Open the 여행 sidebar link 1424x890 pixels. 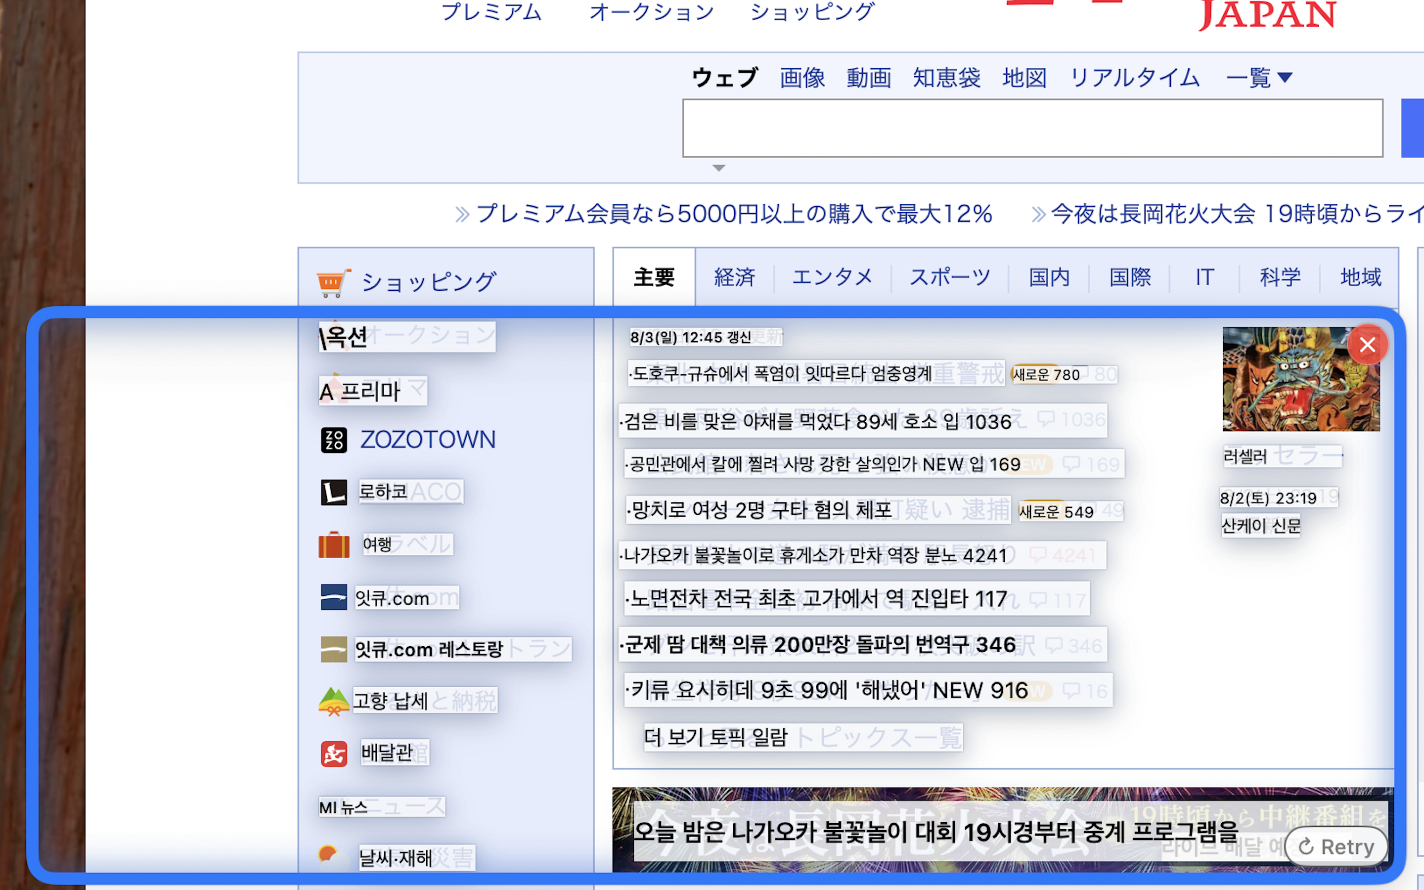tap(407, 544)
